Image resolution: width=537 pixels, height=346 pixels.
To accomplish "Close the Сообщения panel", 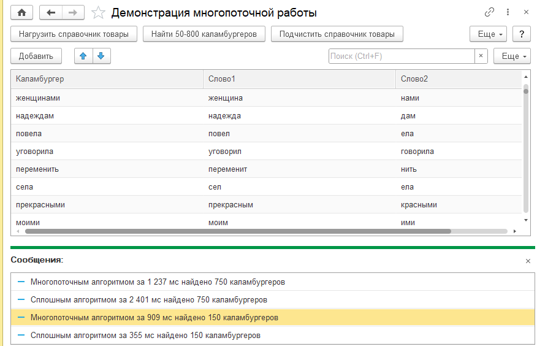I will click(x=528, y=261).
